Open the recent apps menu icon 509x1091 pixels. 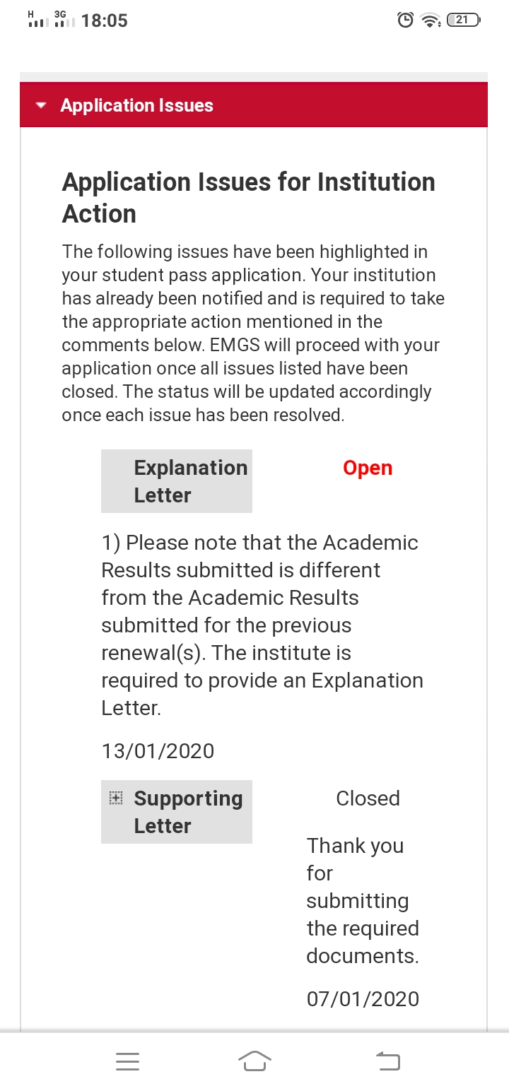[x=127, y=1061]
